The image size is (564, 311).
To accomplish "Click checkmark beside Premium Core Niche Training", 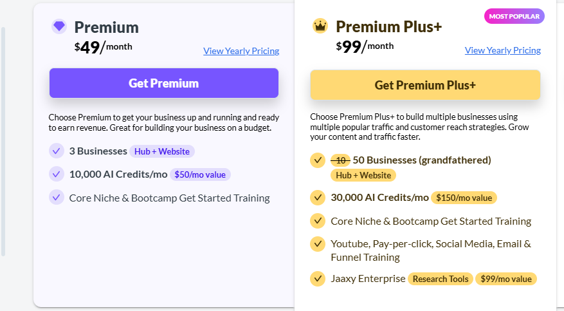I will point(57,198).
